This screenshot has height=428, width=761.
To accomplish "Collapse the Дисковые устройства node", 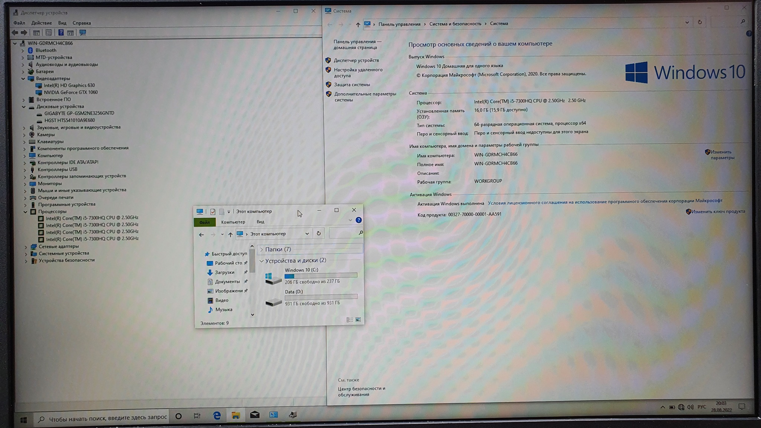I will click(24, 107).
